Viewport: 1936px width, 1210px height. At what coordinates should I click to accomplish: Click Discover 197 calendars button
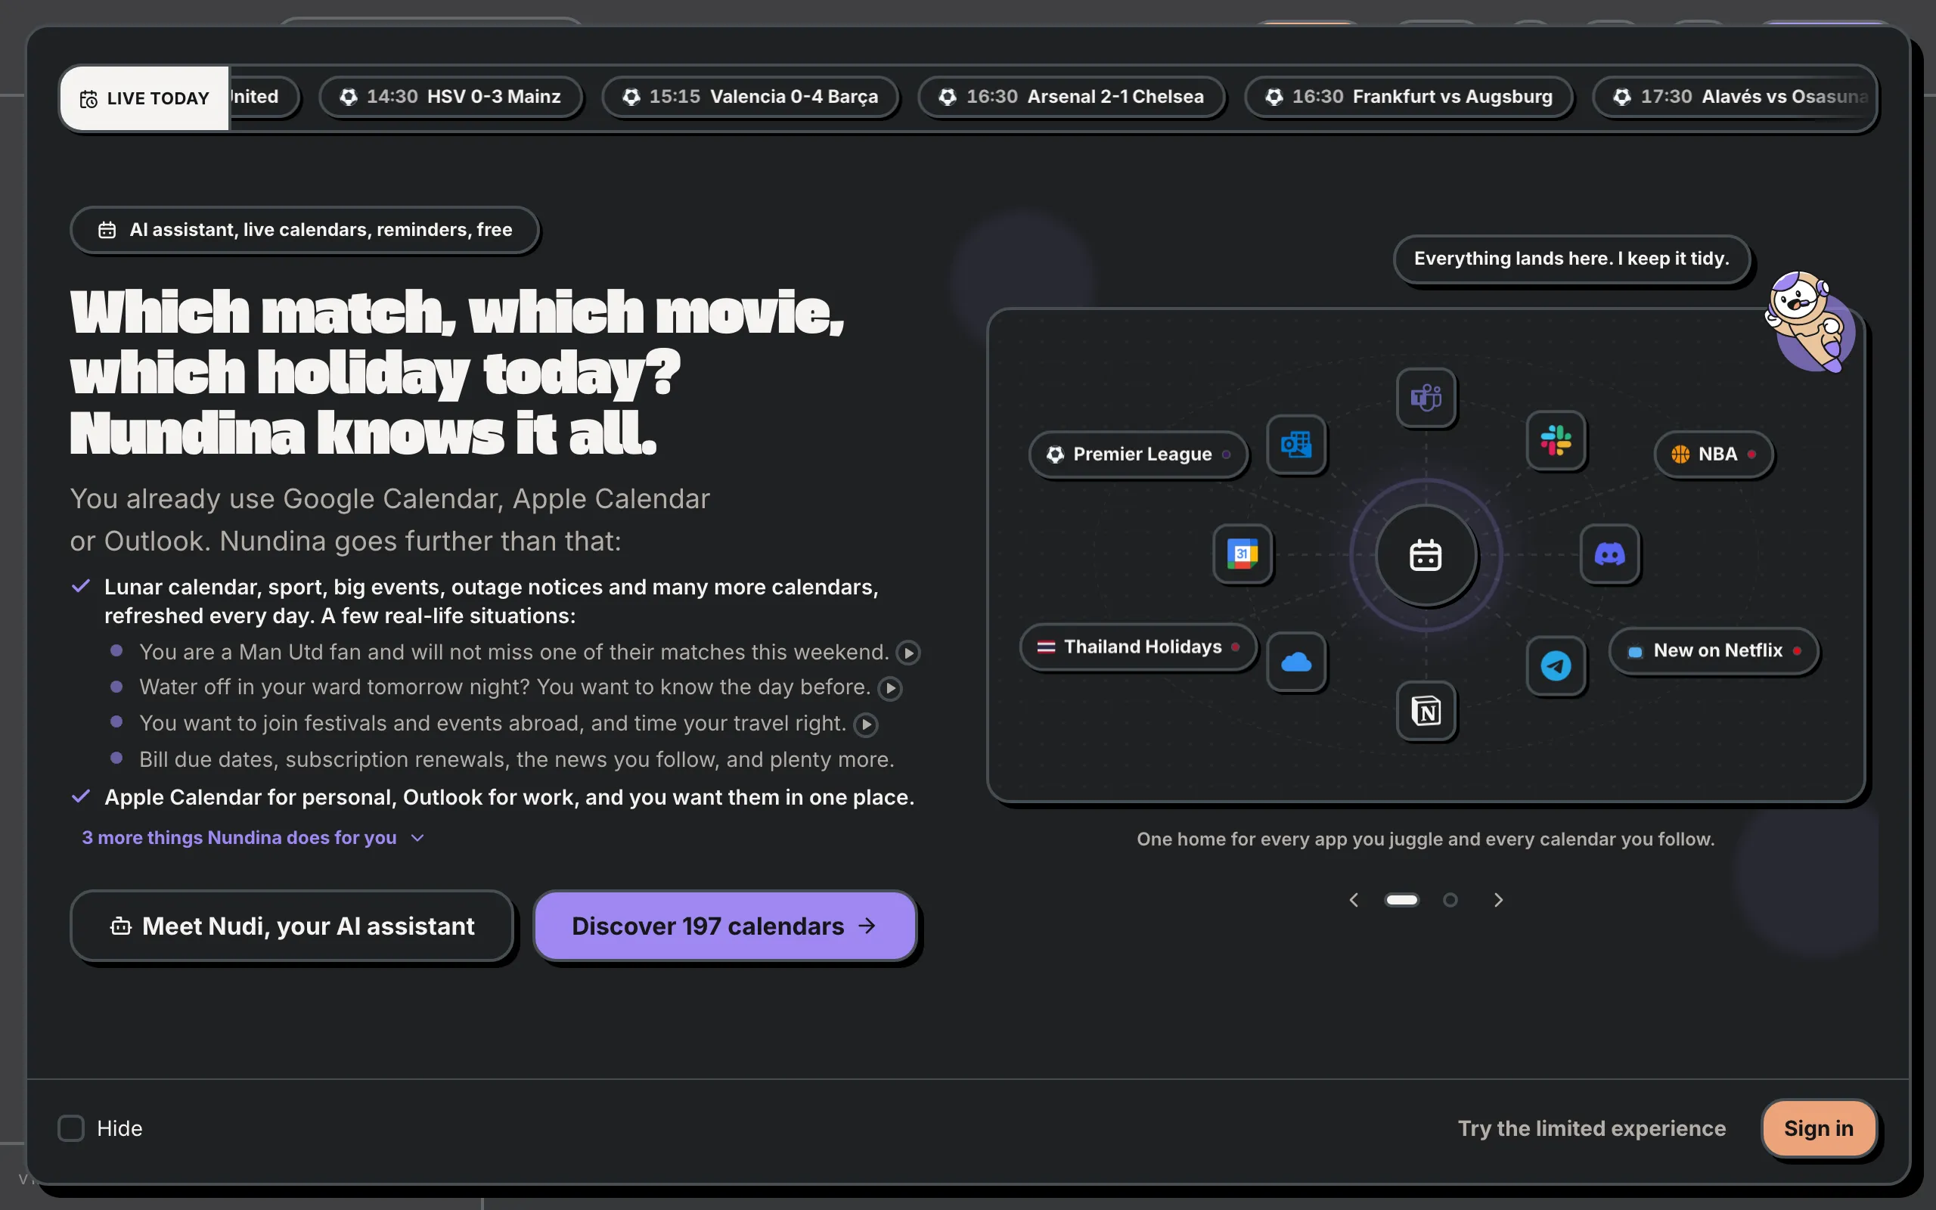click(x=724, y=926)
